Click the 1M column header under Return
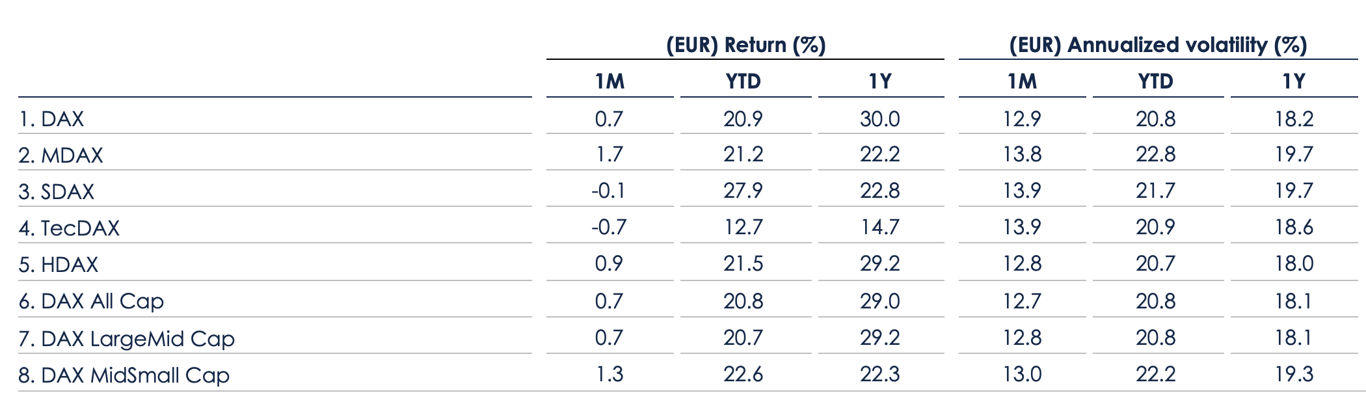This screenshot has width=1366, height=406. click(x=609, y=81)
